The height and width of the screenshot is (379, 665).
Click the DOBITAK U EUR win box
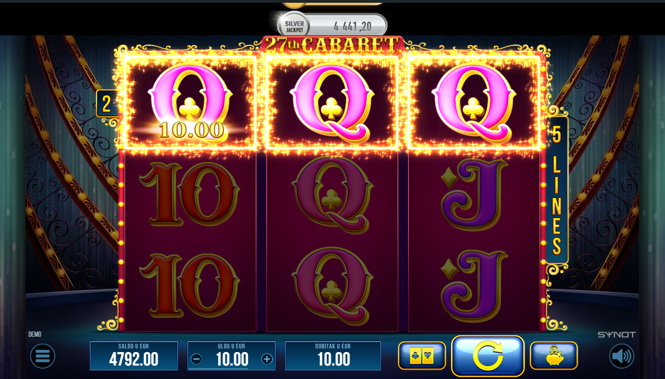(x=333, y=356)
